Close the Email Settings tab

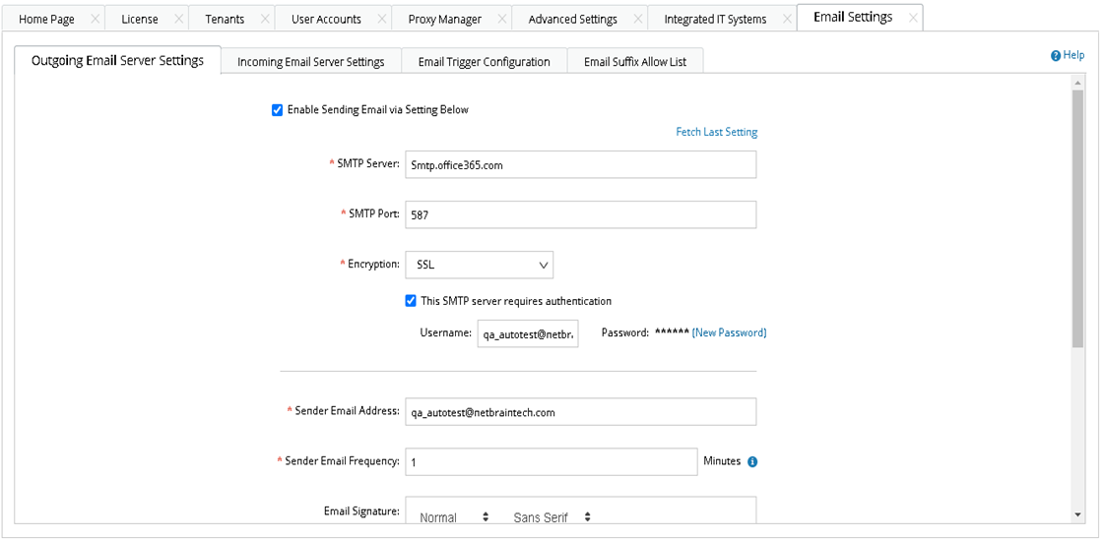[913, 18]
